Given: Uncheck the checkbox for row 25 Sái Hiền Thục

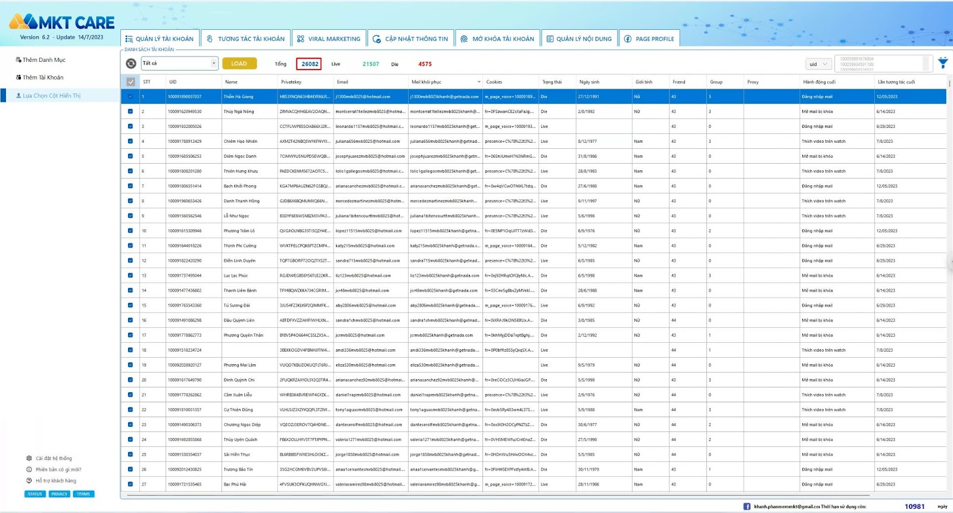Looking at the screenshot, I should [130, 454].
